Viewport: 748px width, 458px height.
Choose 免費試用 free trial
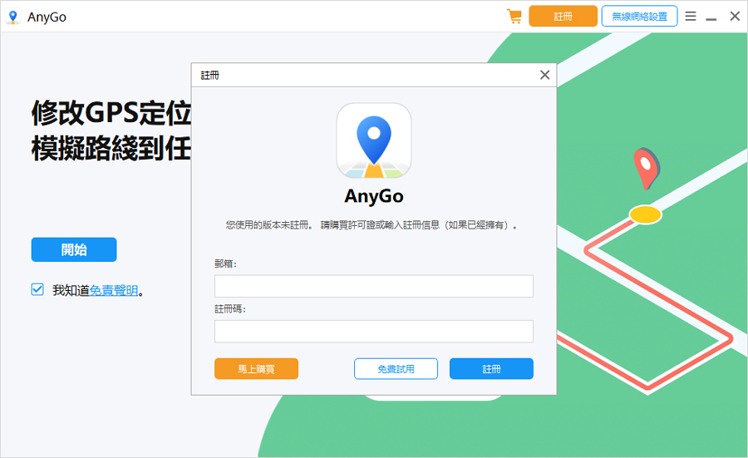tap(396, 369)
